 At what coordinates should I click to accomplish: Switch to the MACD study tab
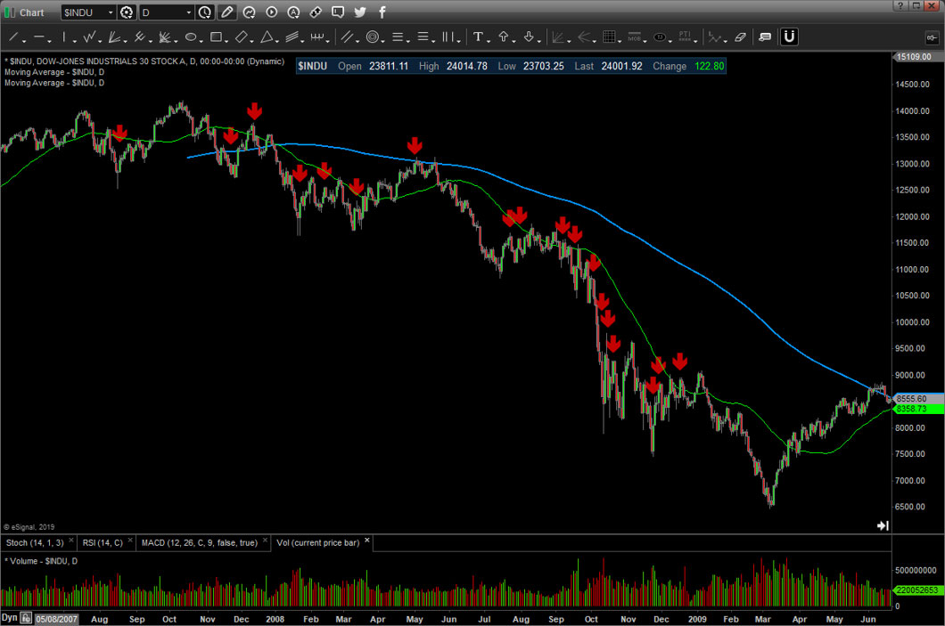(x=200, y=543)
